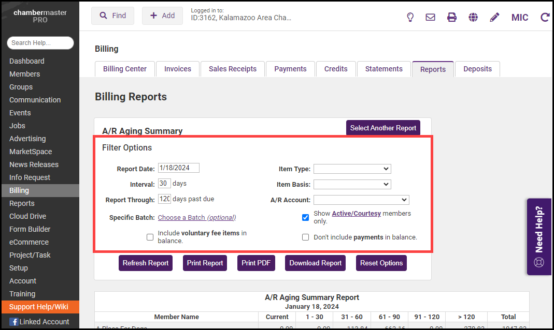Image resolution: width=554 pixels, height=330 pixels.
Task: Expand the Item Type dropdown
Action: 352,169
